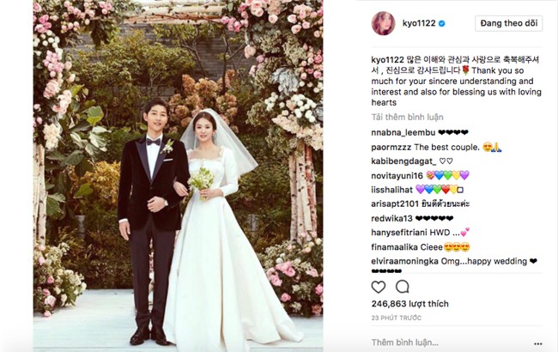Open the comment bubble icon
The image size is (558, 352).
(403, 287)
